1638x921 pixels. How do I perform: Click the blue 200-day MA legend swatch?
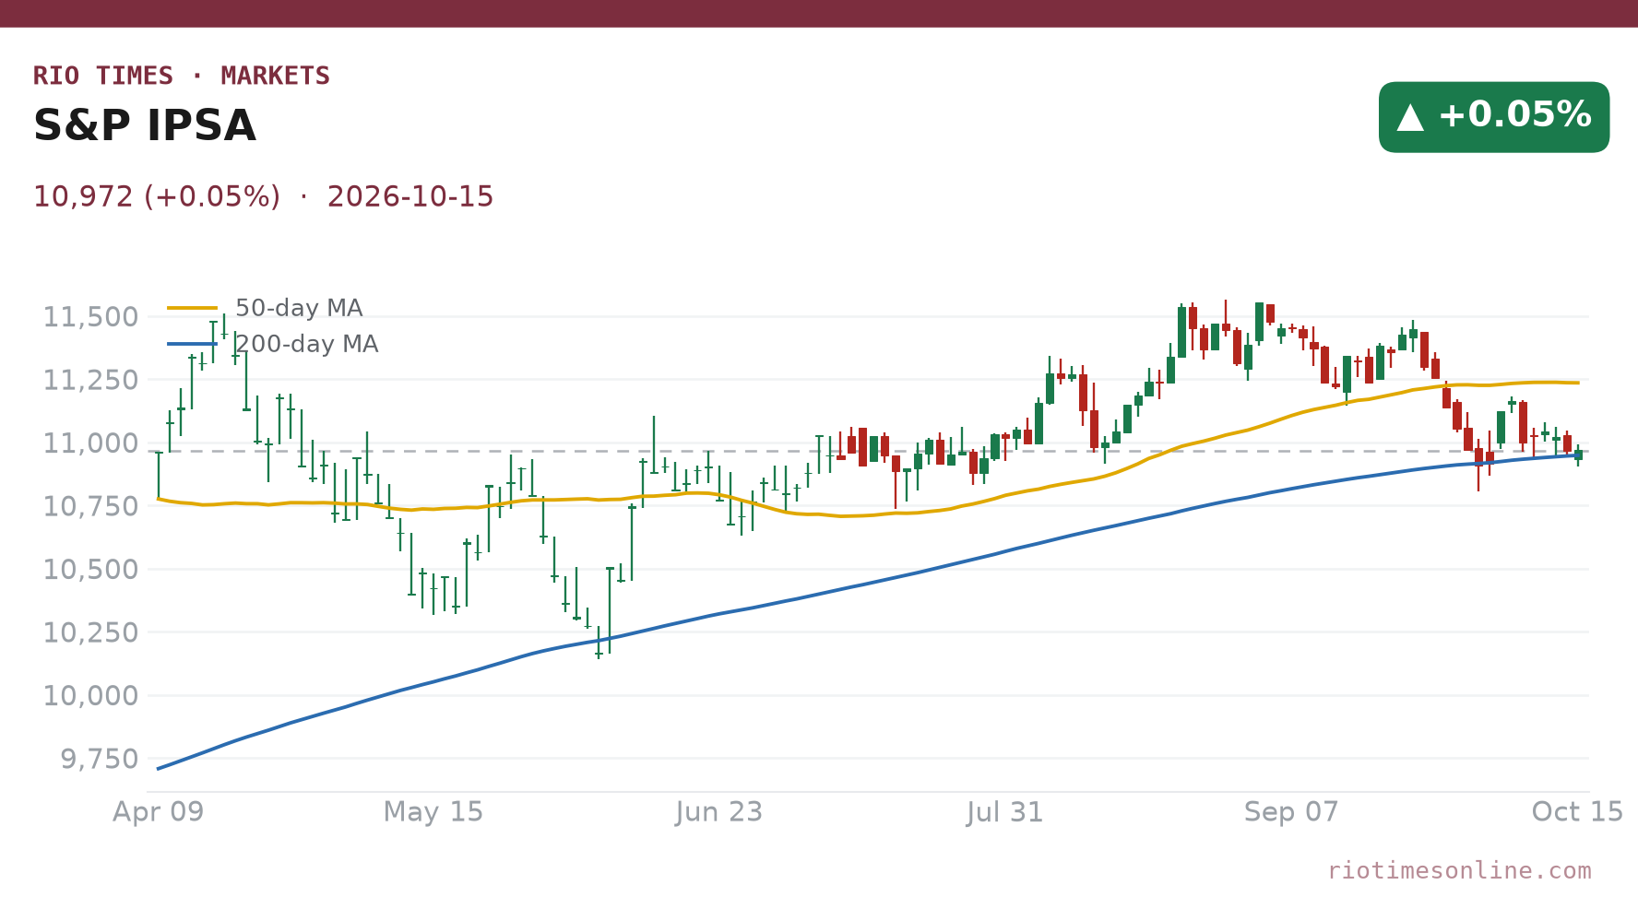tap(193, 344)
